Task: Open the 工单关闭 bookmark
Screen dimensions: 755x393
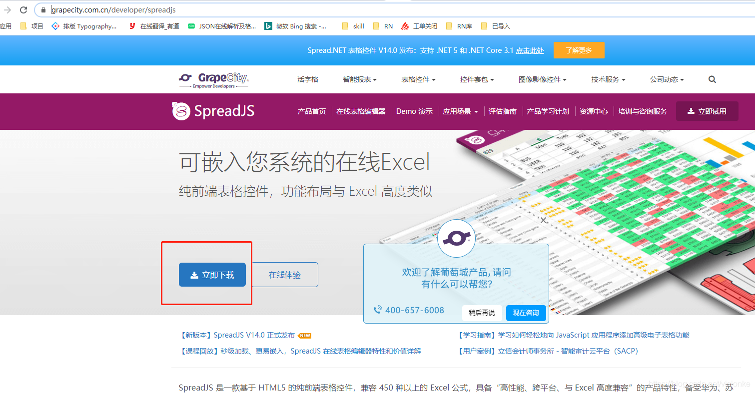Action: 419,26
